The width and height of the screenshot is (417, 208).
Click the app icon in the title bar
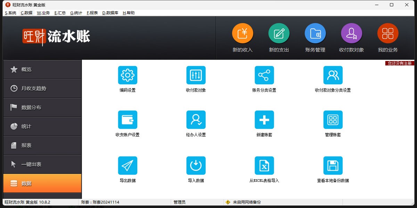pos(8,5)
